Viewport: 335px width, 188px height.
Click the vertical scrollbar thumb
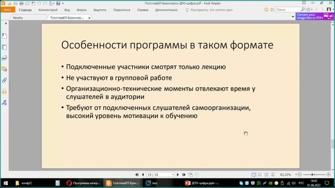333,144
